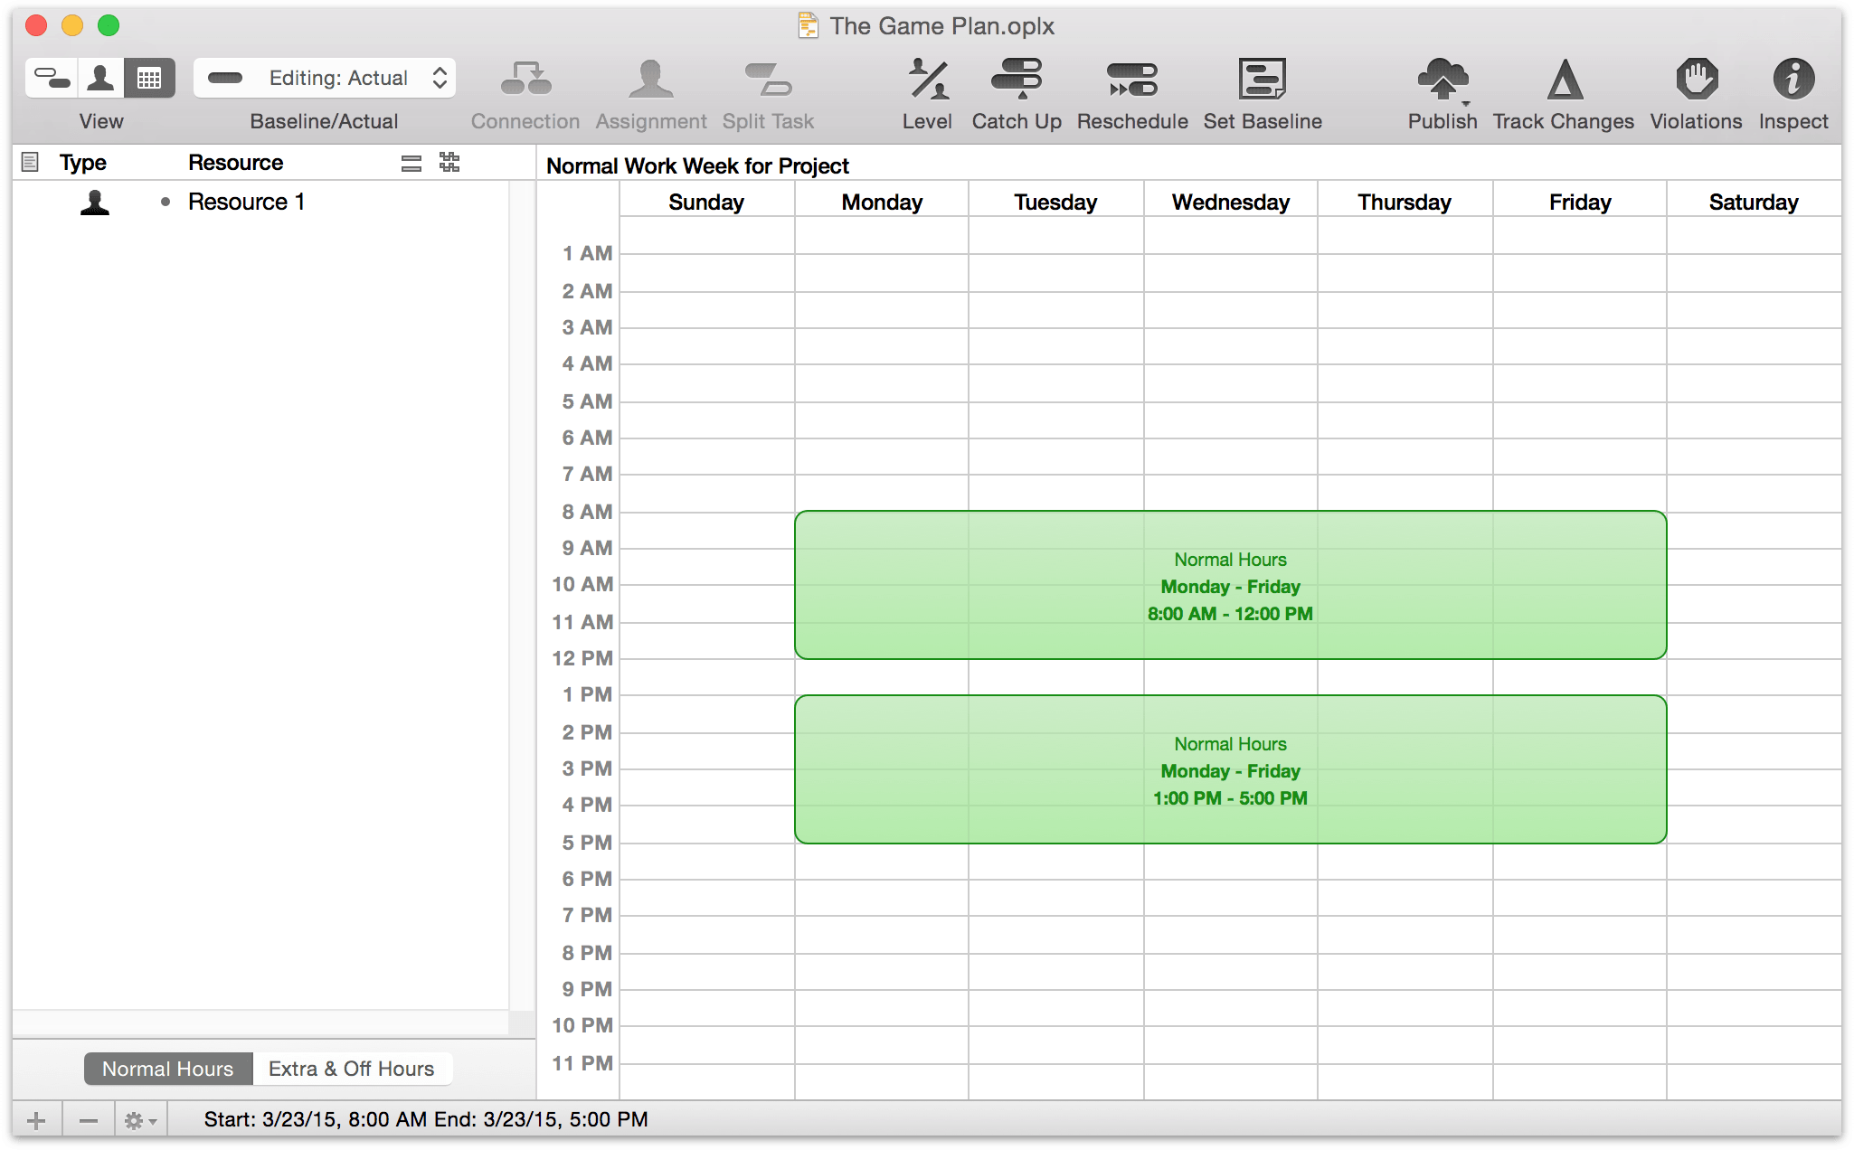Select the Normal Hours tab

(167, 1068)
